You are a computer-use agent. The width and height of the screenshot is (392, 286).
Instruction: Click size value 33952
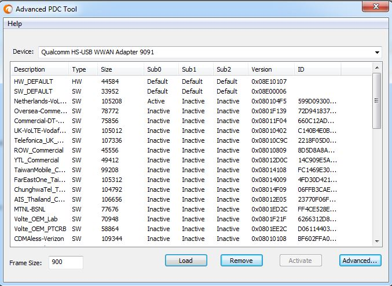(110, 91)
